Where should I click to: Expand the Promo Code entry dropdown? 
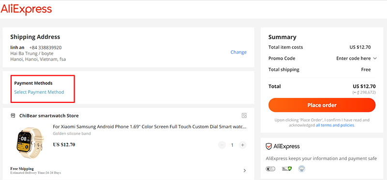pos(356,58)
